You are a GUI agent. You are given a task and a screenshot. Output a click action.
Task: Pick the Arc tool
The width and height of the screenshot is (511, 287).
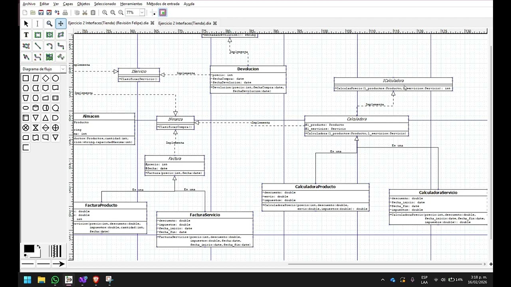pyautogui.click(x=49, y=46)
